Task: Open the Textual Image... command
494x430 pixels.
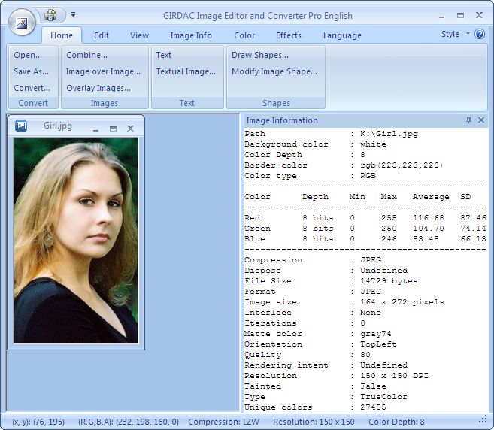Action: [x=186, y=71]
